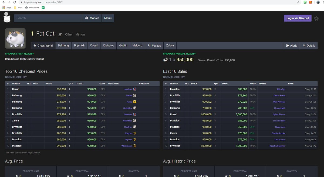The image size is (324, 177).
Task: Click buyer name Deirac Eveus
Action: [x=280, y=95]
